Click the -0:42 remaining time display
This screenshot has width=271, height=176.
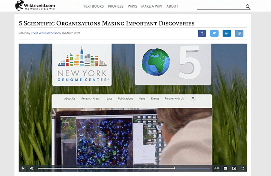(x=216, y=168)
